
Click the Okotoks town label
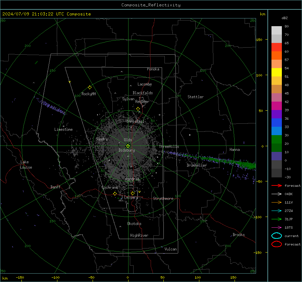(x=134, y=224)
